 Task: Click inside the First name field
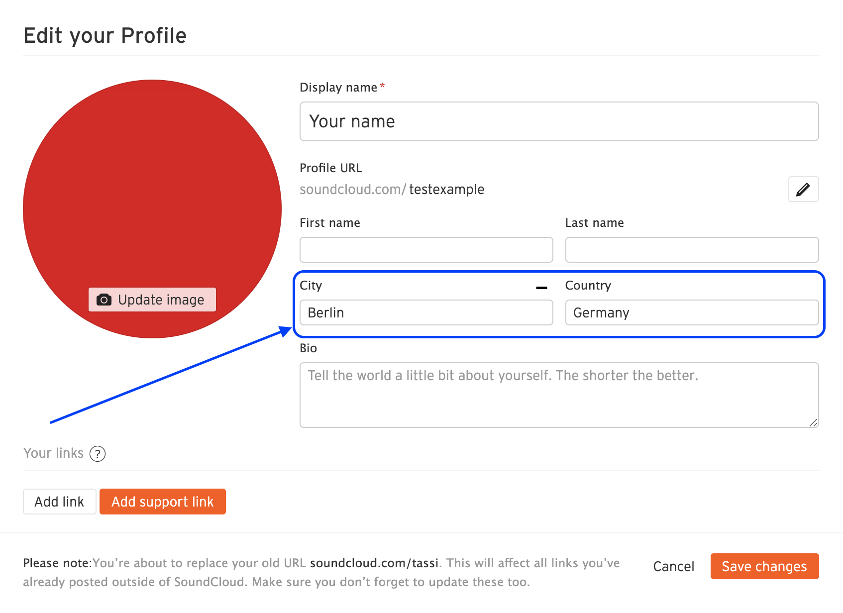point(425,250)
